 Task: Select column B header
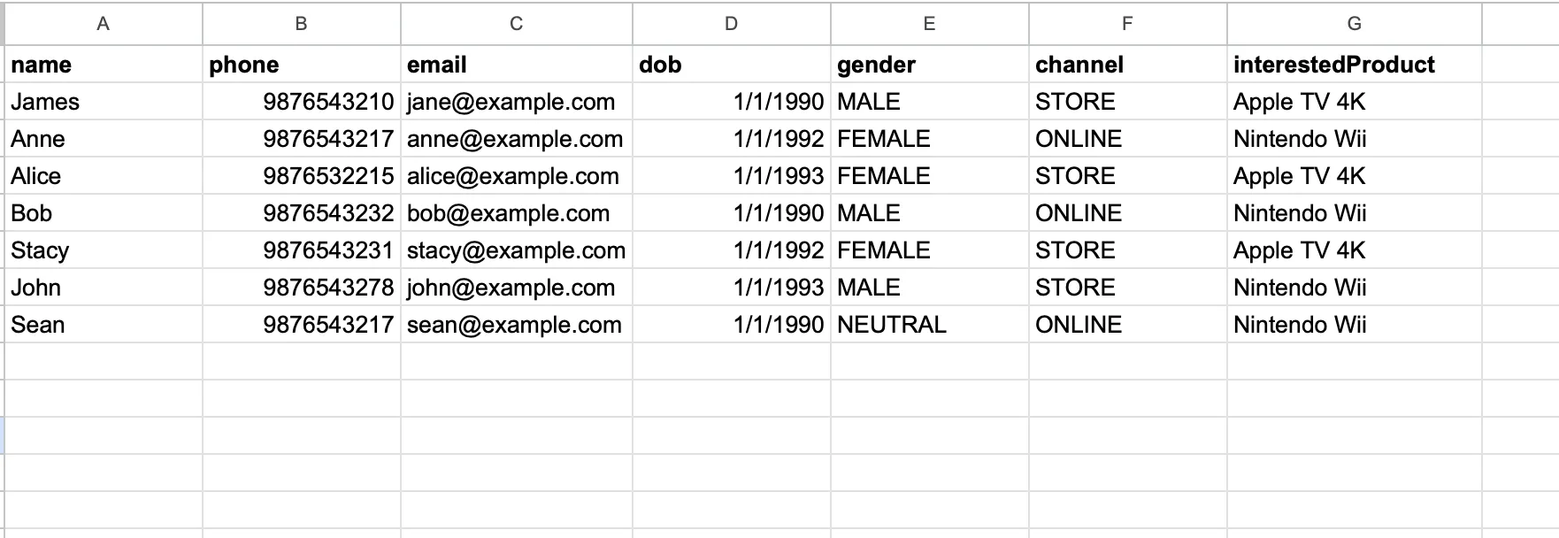coord(301,24)
